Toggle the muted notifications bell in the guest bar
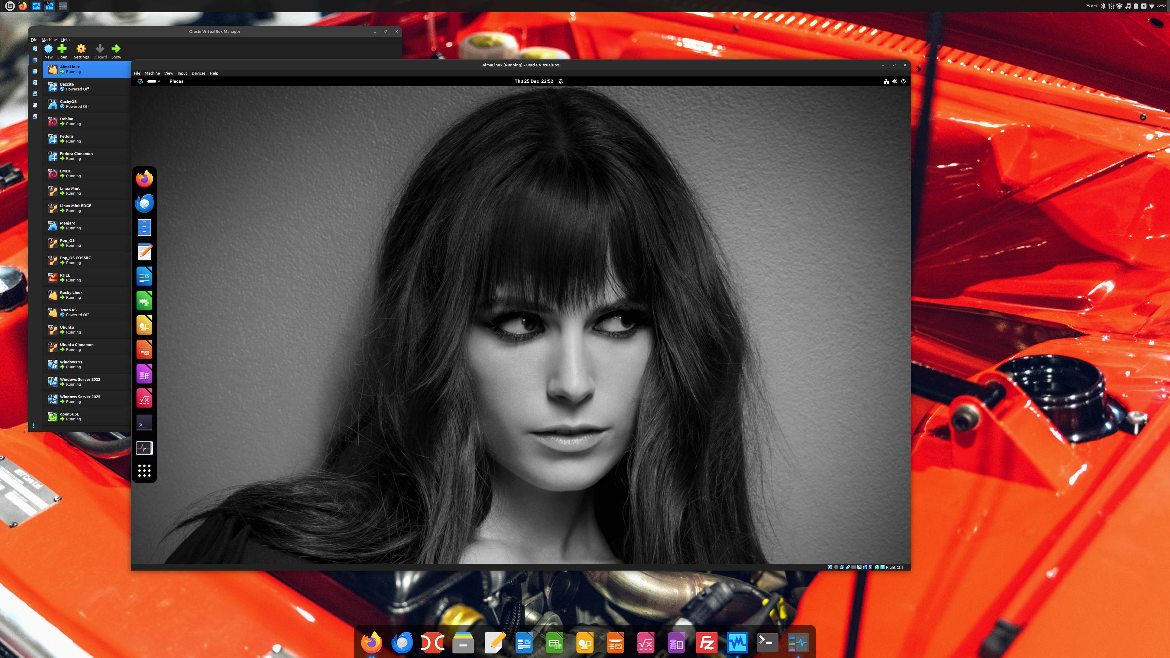Image resolution: width=1170 pixels, height=658 pixels. click(x=561, y=81)
